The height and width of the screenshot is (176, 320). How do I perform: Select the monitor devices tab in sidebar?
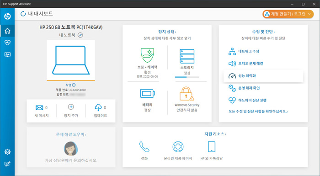point(7,55)
